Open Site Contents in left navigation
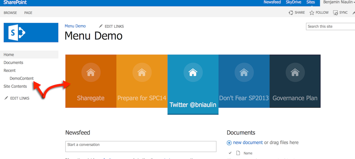 [x=15, y=86]
